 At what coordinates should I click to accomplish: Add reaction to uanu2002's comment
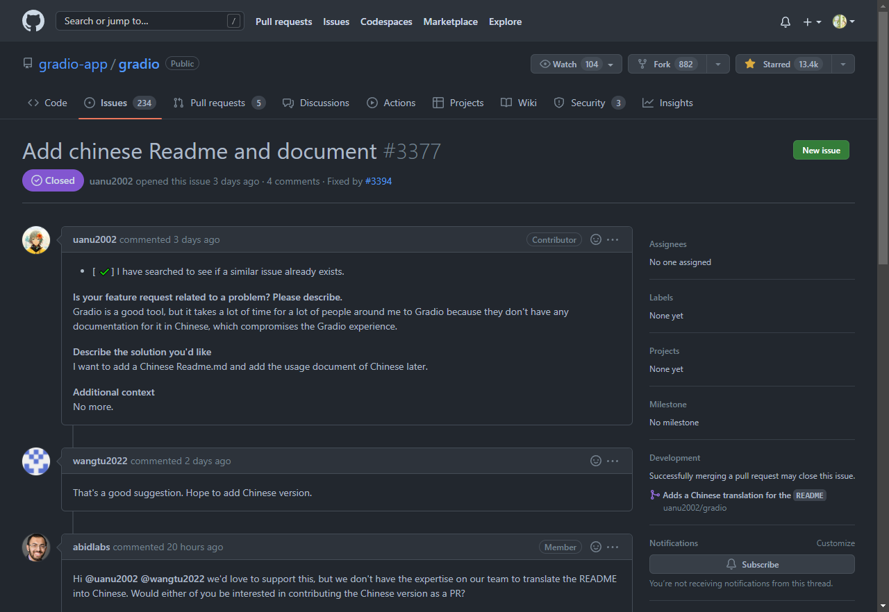(595, 239)
